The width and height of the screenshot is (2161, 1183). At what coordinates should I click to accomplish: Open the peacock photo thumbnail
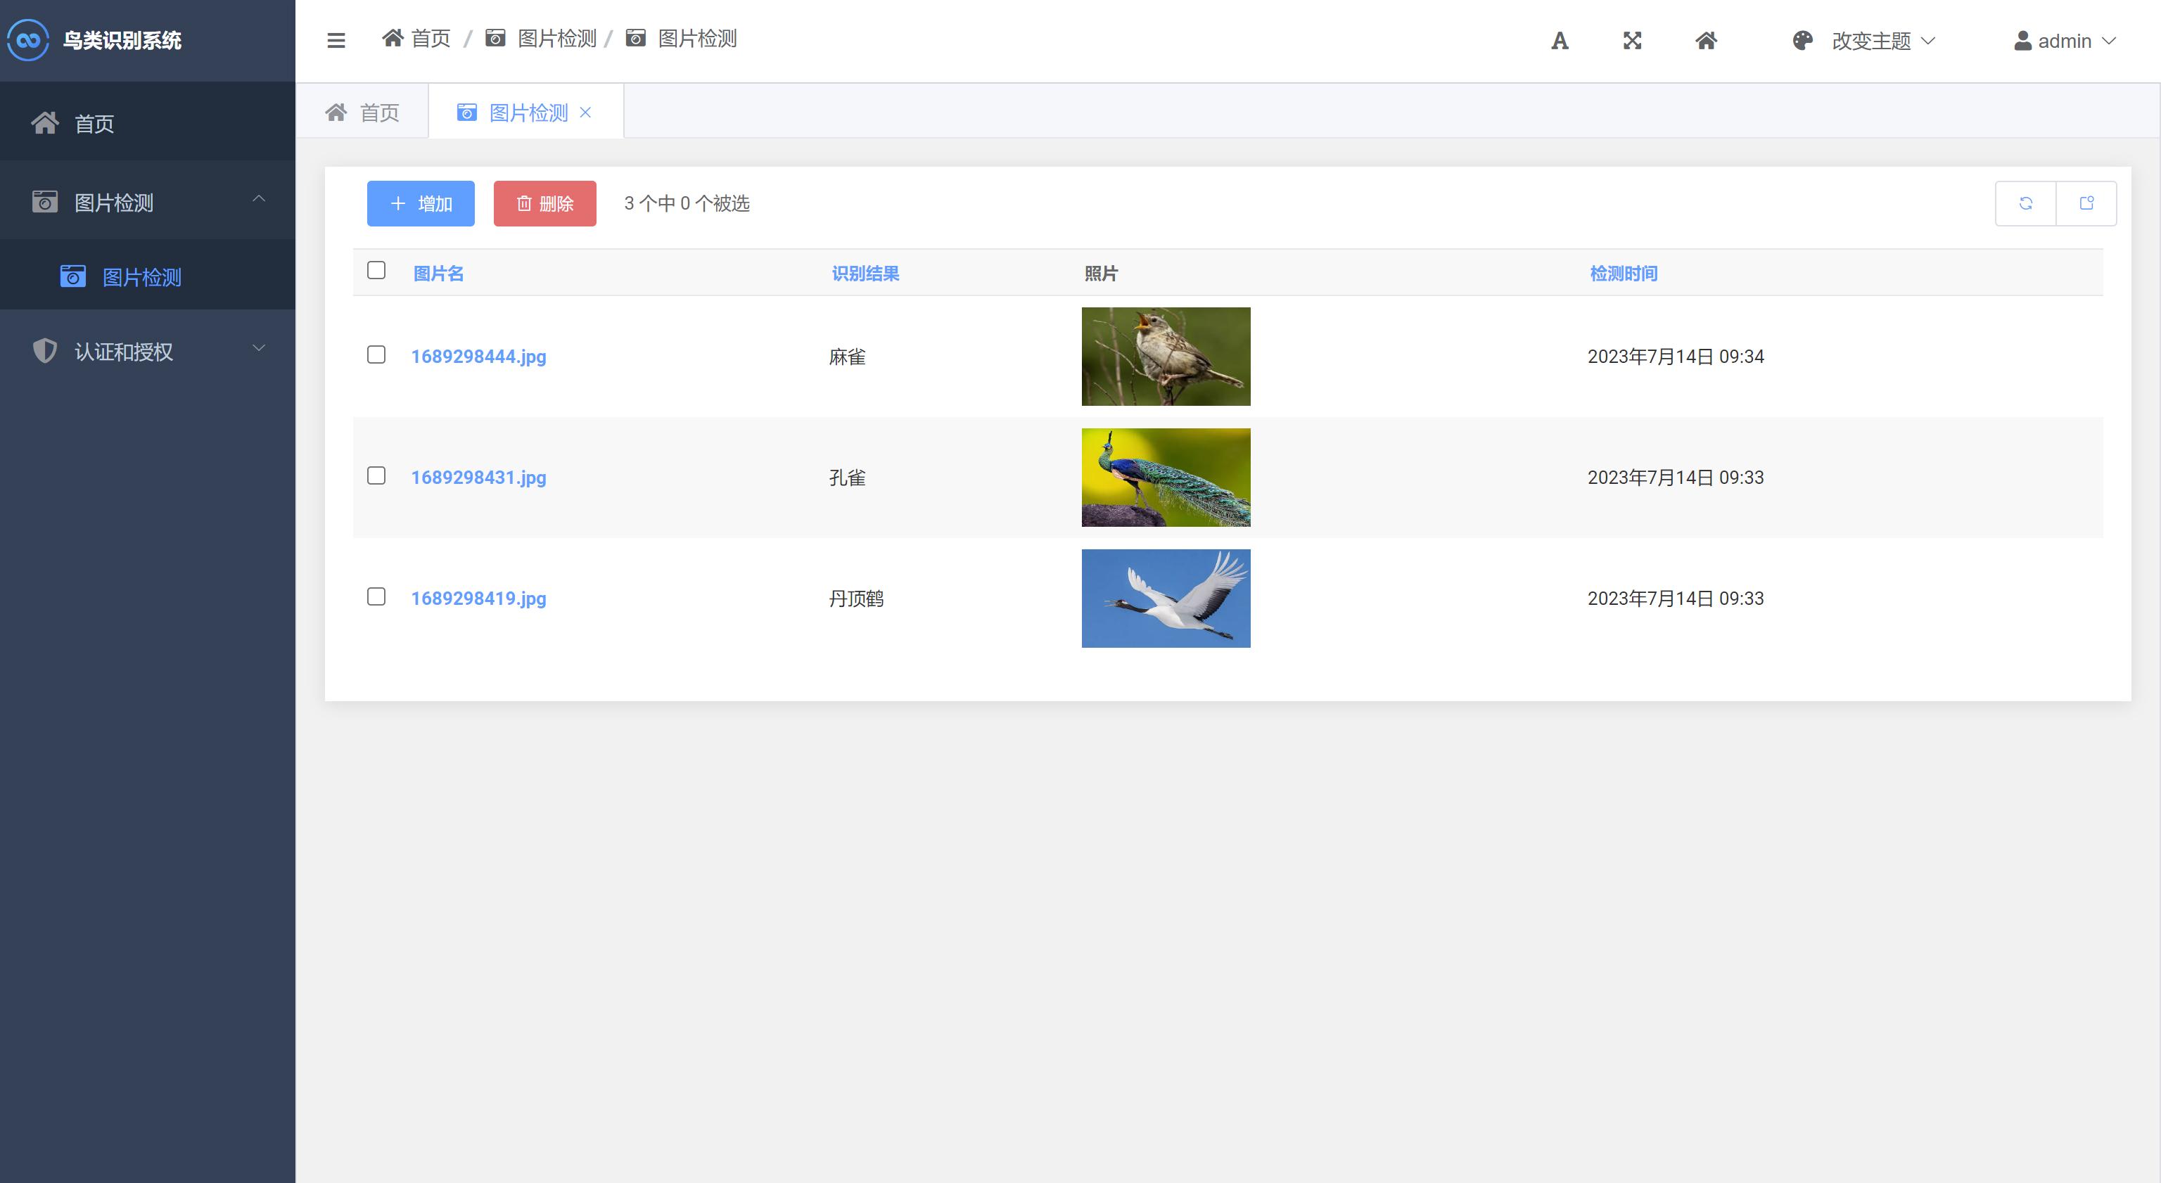[1165, 477]
